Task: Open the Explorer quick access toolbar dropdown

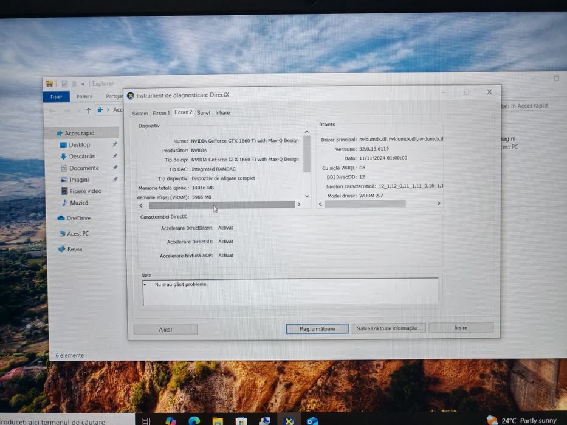Action: point(83,84)
